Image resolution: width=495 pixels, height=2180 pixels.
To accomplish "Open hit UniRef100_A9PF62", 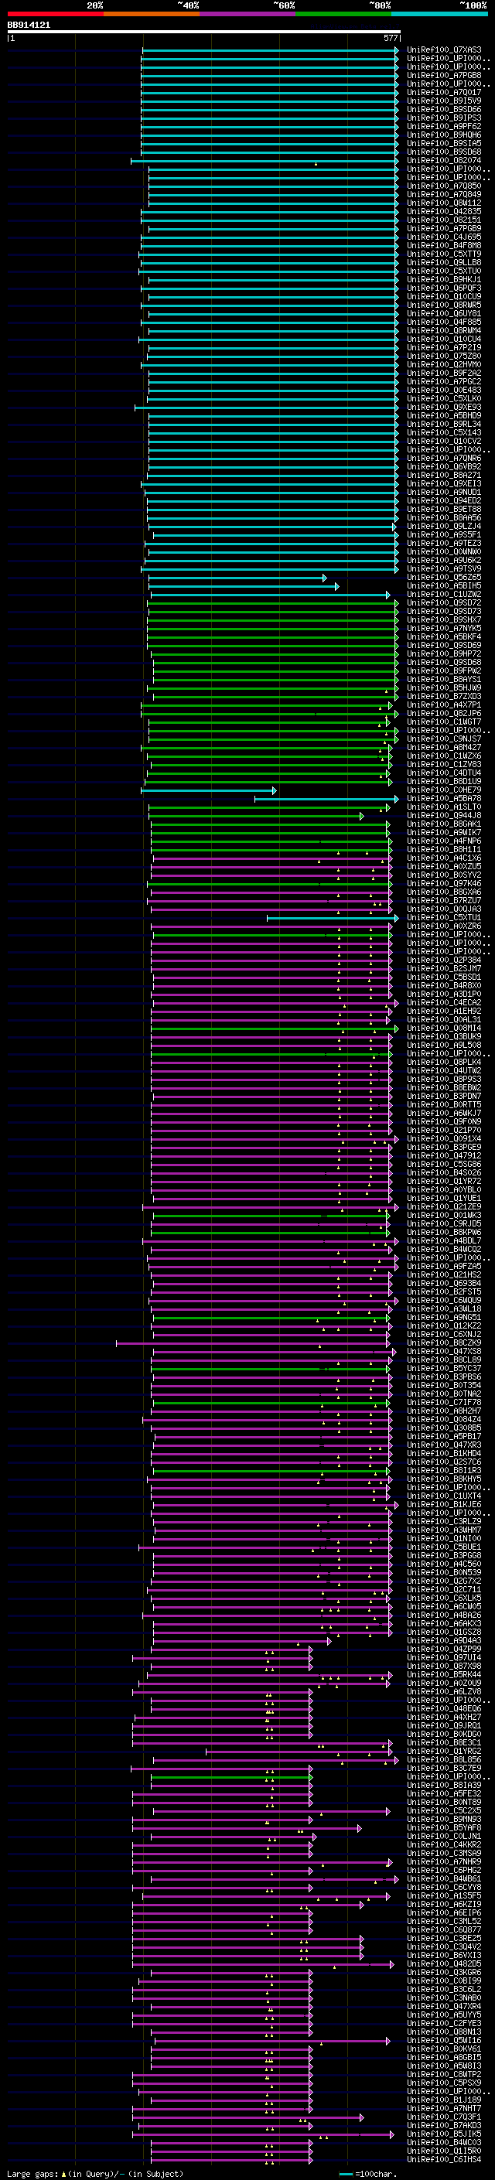I will [x=444, y=126].
